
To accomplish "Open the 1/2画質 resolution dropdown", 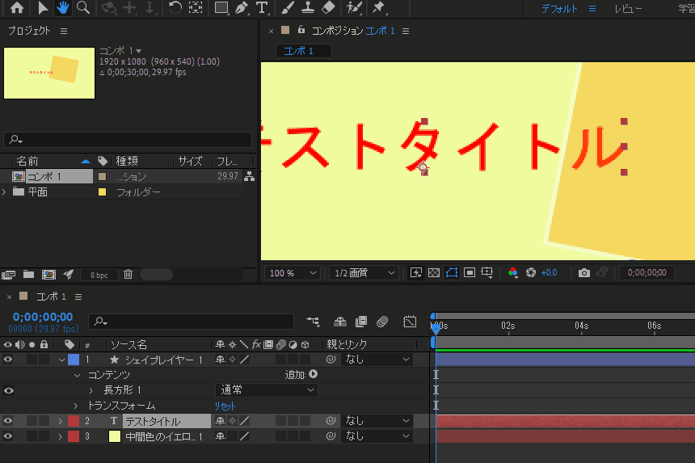I will click(364, 273).
